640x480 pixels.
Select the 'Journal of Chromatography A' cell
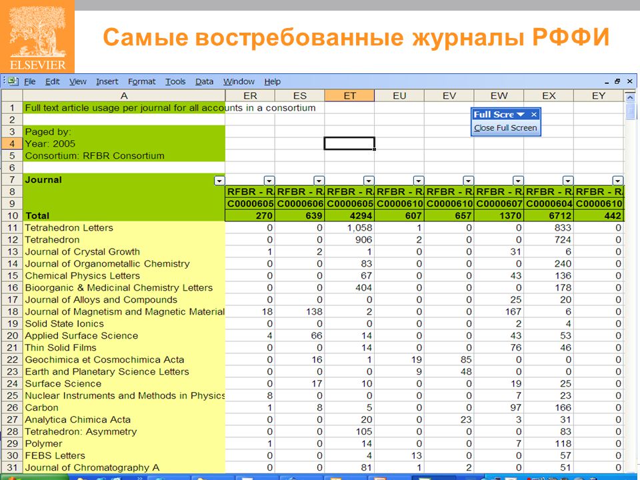(x=124, y=467)
